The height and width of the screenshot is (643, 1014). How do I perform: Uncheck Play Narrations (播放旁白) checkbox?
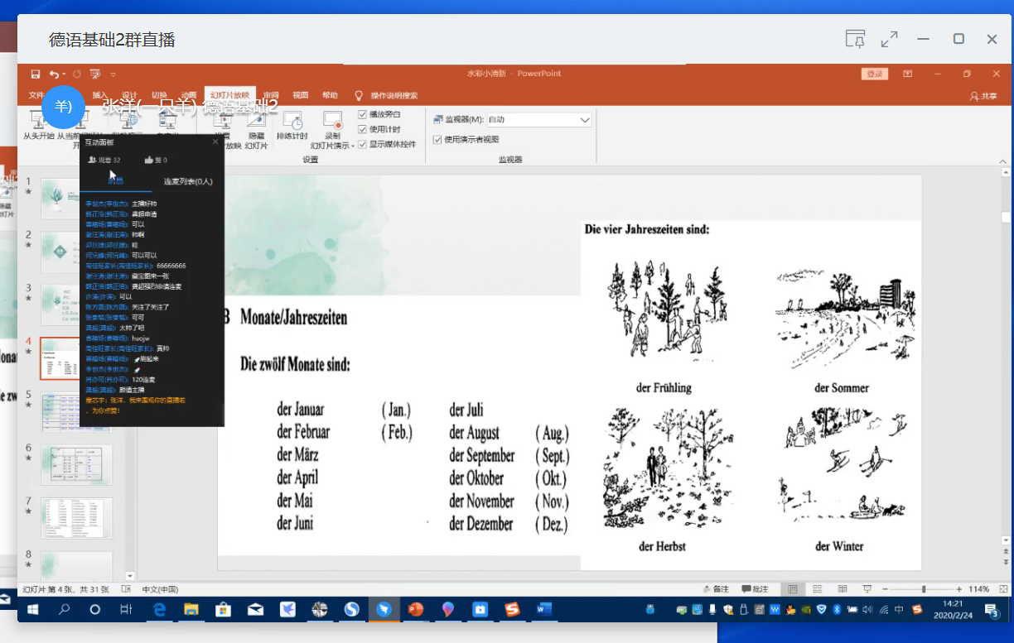pos(362,114)
